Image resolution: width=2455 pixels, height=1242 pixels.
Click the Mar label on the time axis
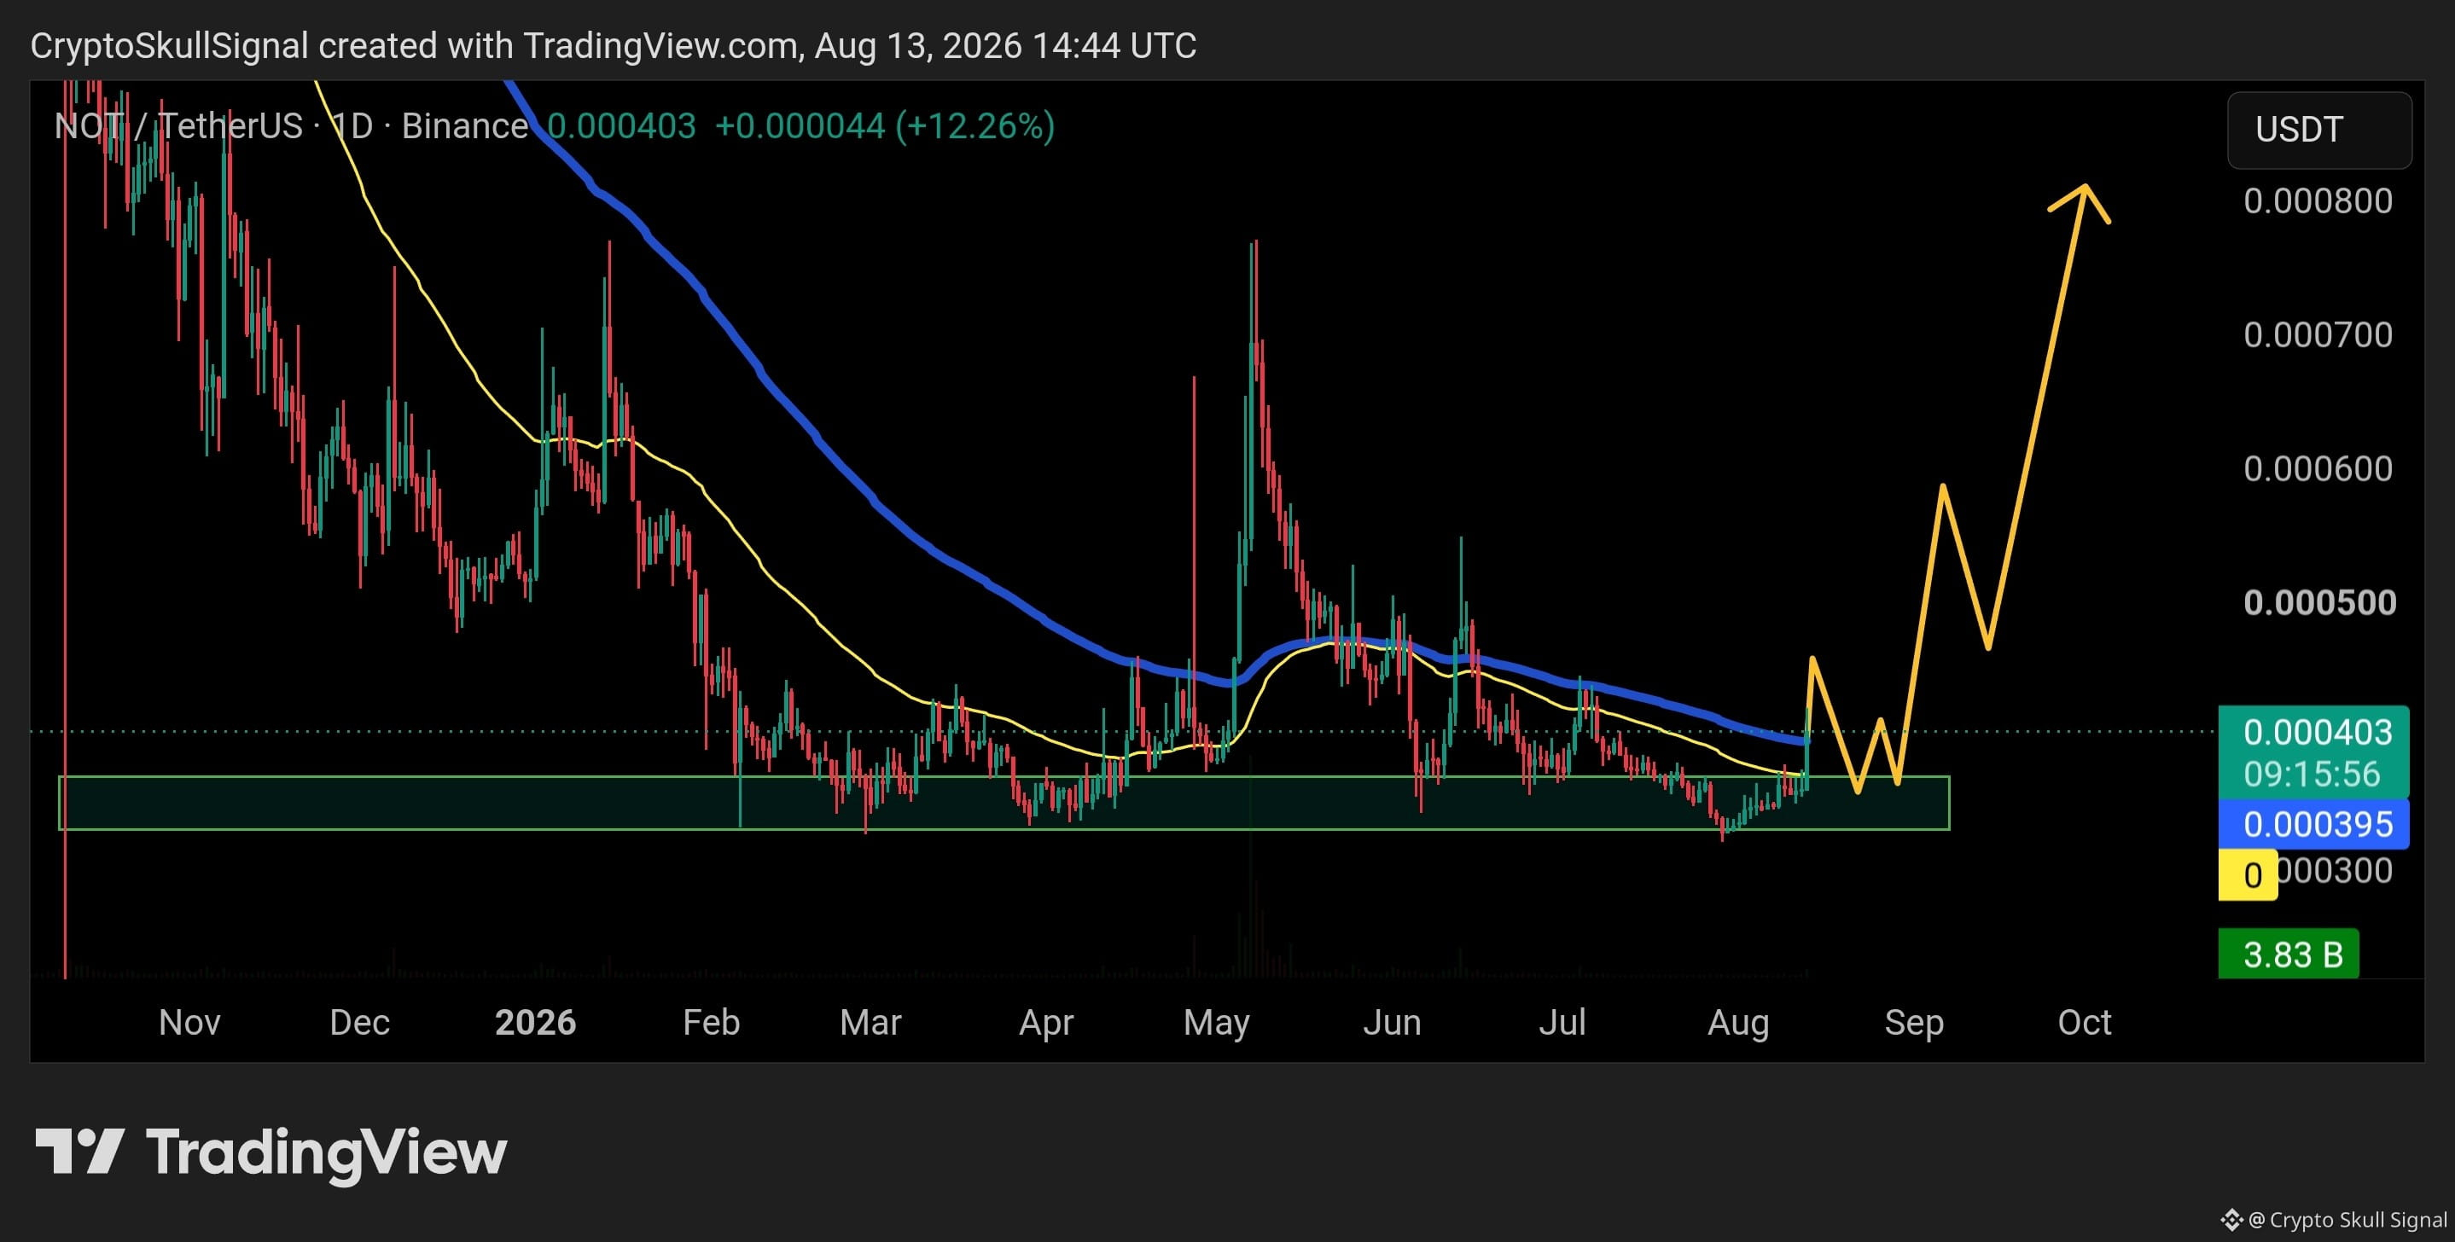coord(870,1022)
